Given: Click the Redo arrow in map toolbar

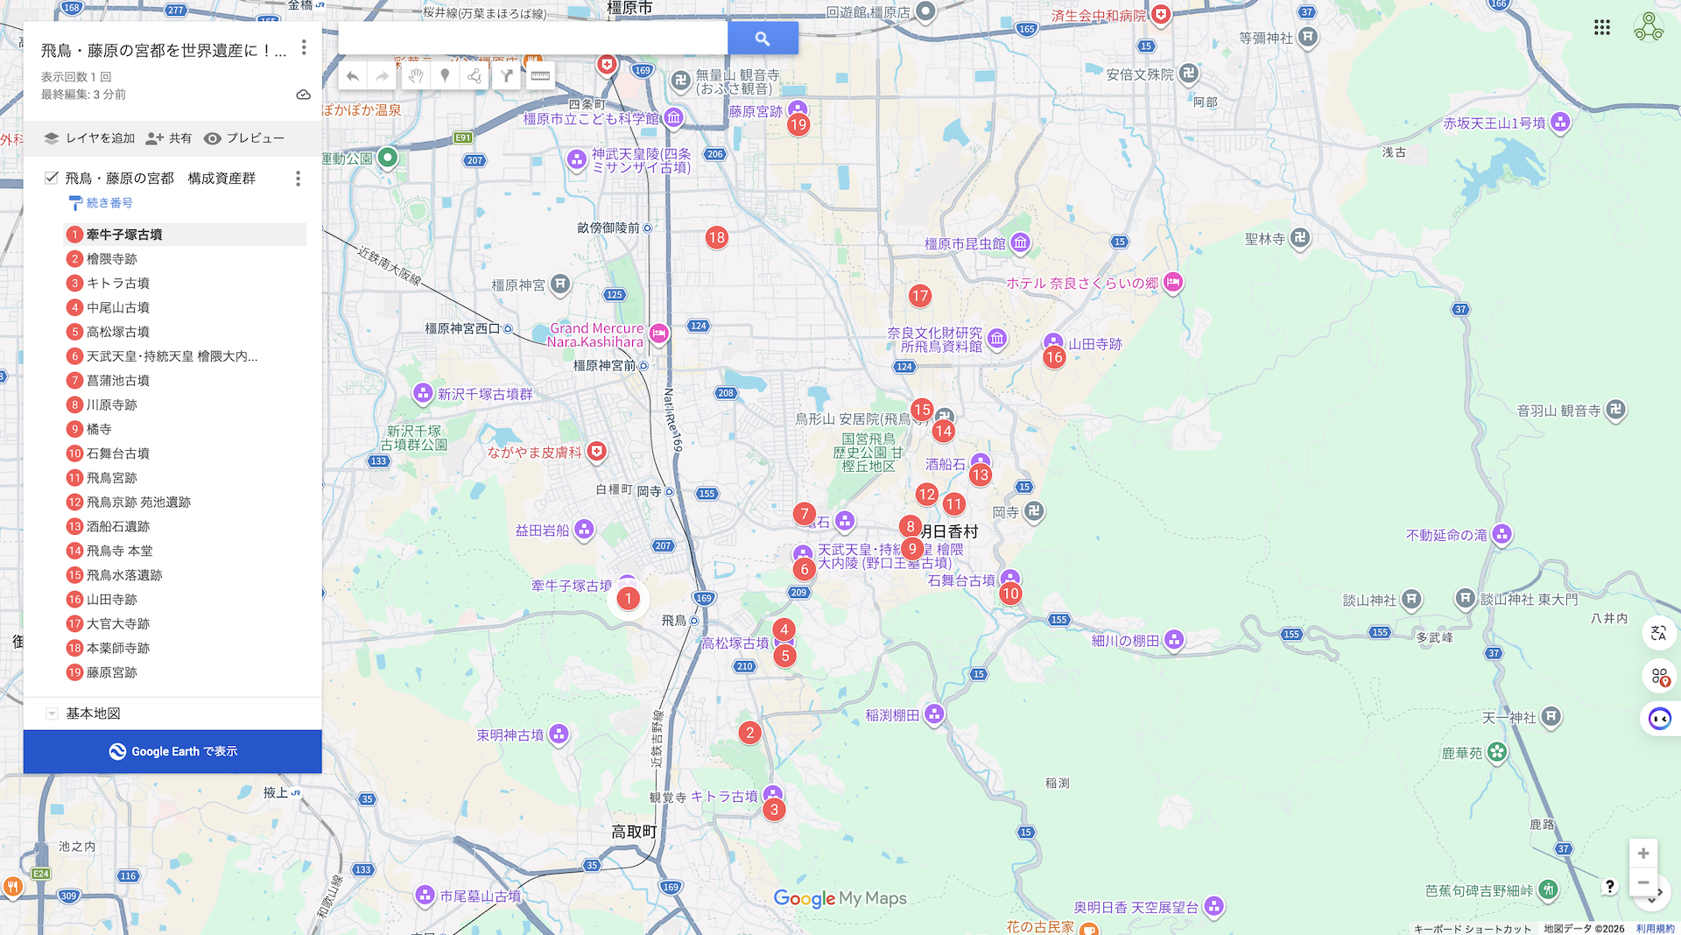Looking at the screenshot, I should tap(383, 76).
